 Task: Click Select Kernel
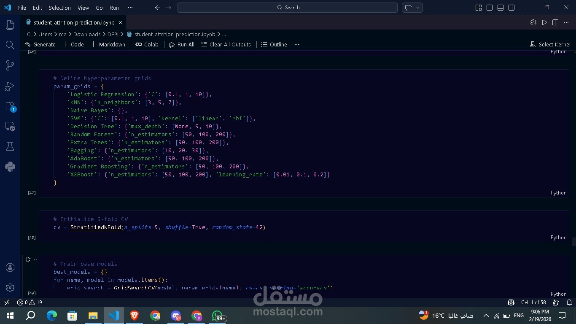click(x=550, y=44)
